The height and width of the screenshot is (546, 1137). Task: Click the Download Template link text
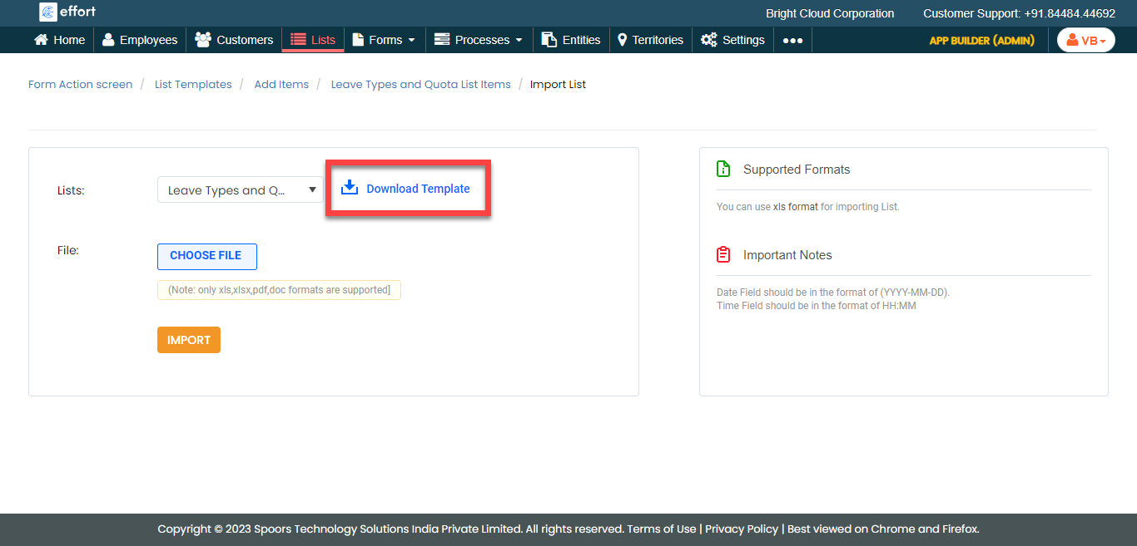pos(418,189)
